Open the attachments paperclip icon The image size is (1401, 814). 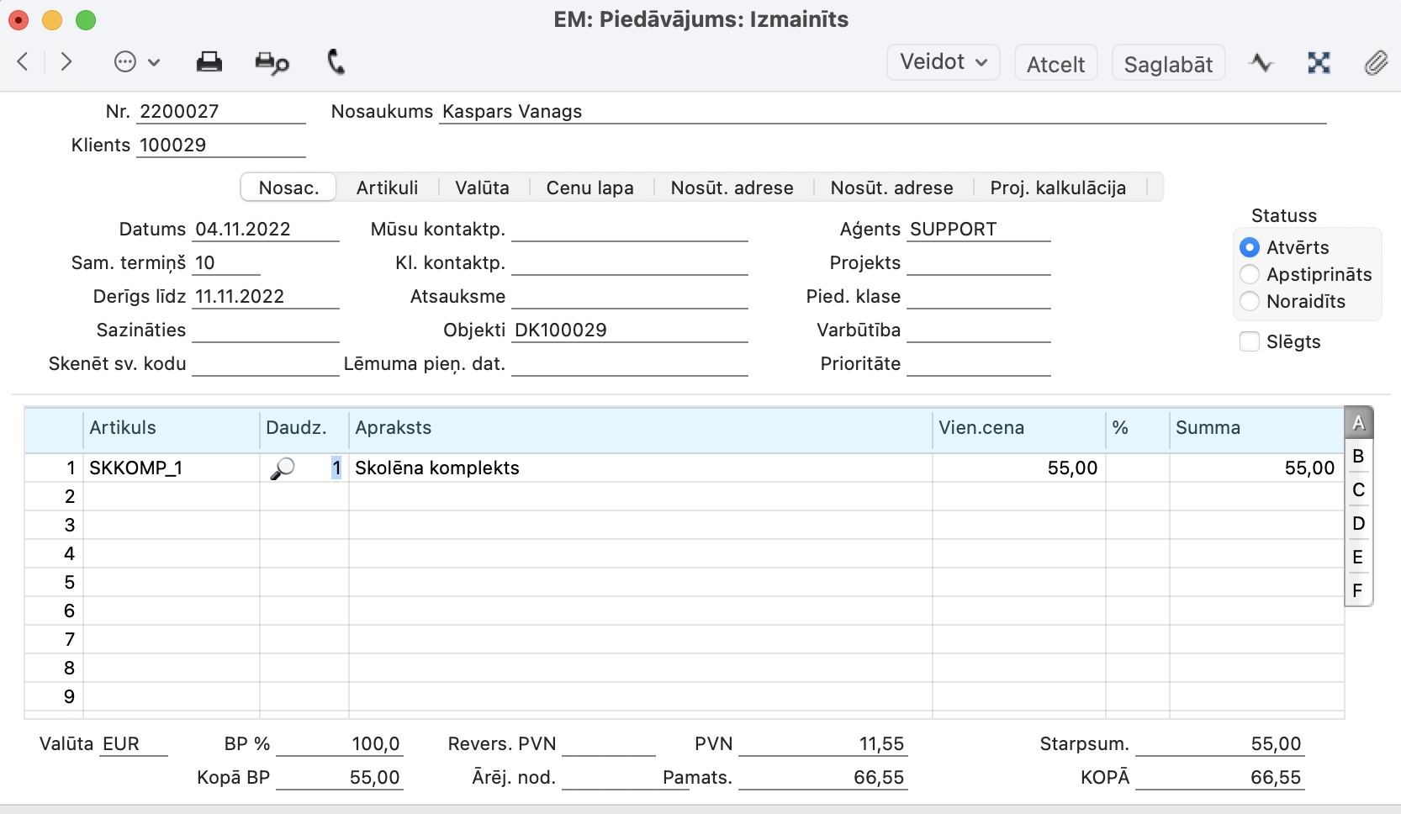pyautogui.click(x=1376, y=63)
